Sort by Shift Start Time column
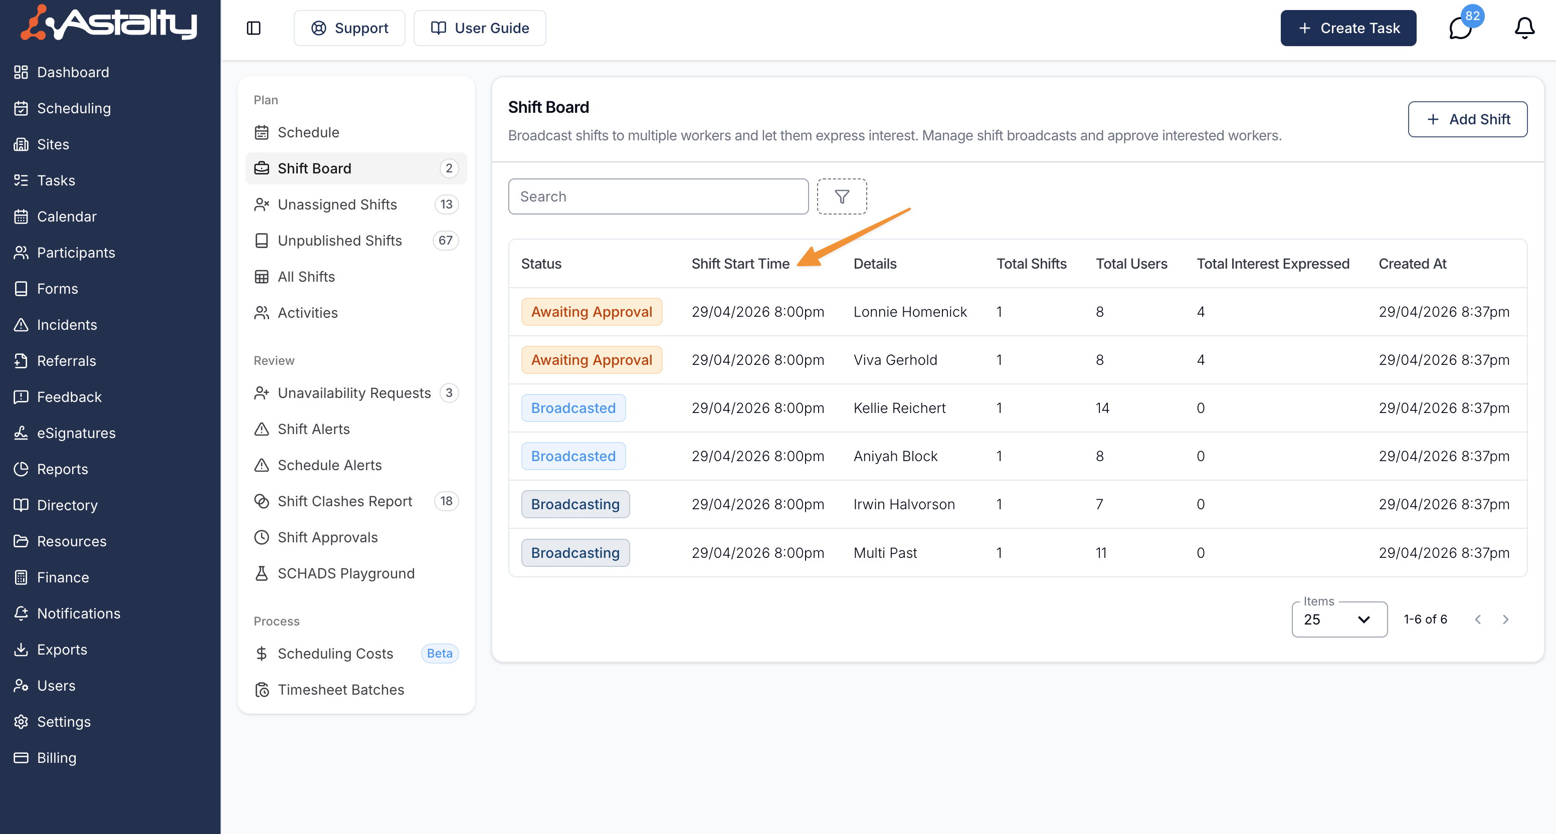 click(x=740, y=264)
